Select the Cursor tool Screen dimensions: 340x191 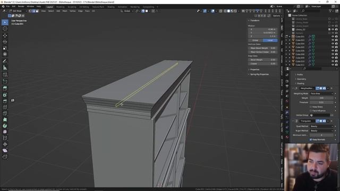click(x=5, y=29)
